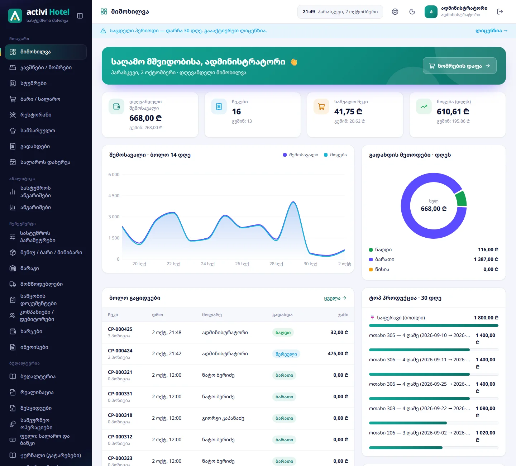Click the room booking button in green banner
Screen dimensions: 516x466
tap(460, 66)
